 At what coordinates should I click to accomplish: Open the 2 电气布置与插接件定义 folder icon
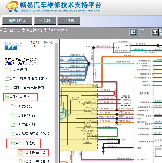click(7, 79)
